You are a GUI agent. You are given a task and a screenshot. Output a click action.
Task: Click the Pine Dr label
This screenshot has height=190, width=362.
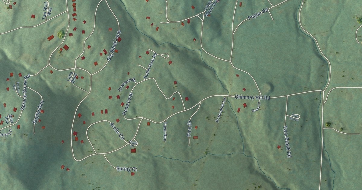tap(190, 129)
